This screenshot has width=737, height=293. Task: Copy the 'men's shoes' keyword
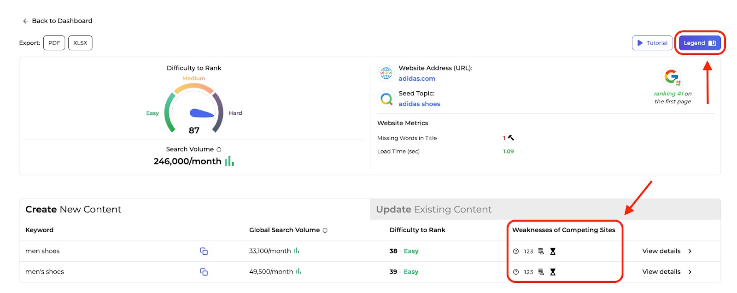204,272
